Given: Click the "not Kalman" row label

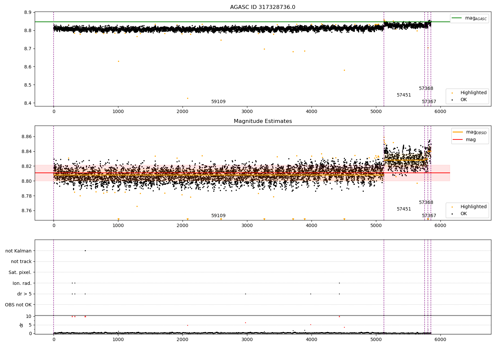Looking at the screenshot, I should pos(19,251).
